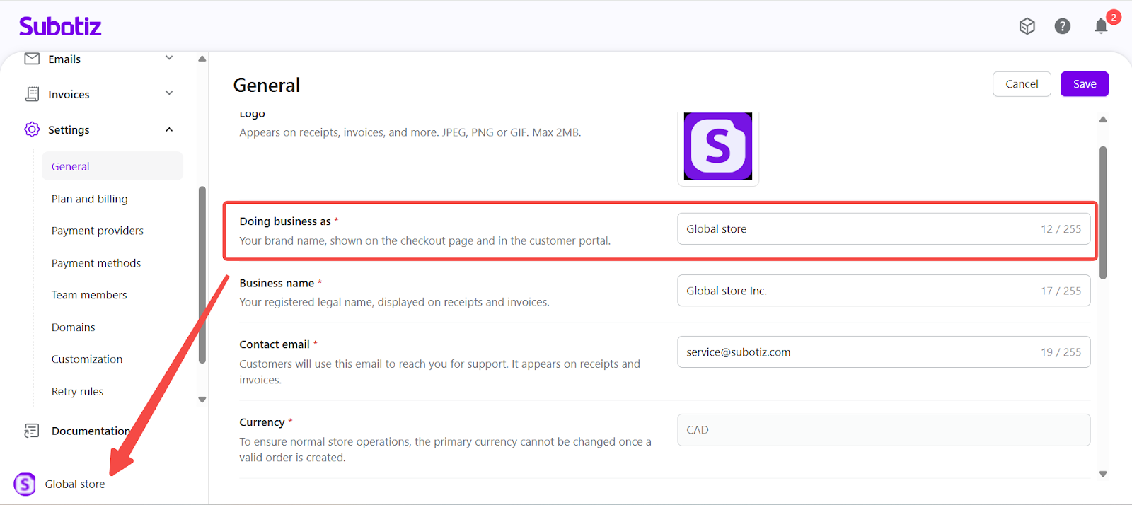Click the Subotiz logo
The height and width of the screenshot is (505, 1132).
pos(60,27)
